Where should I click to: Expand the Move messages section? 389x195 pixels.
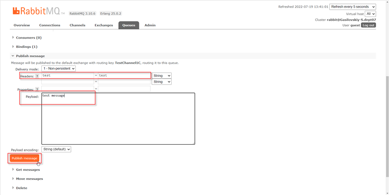click(29, 179)
